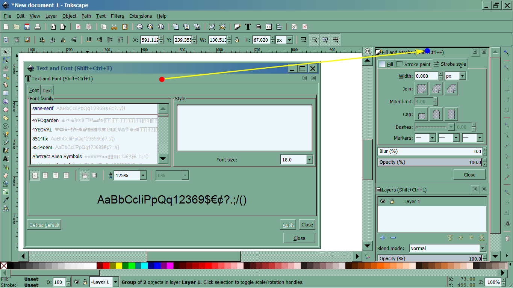Screen dimensions: 513x288
Task: Select the Node editing tool
Action: coord(6,60)
